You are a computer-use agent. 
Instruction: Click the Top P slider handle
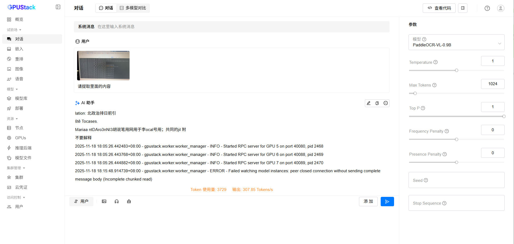click(504, 117)
